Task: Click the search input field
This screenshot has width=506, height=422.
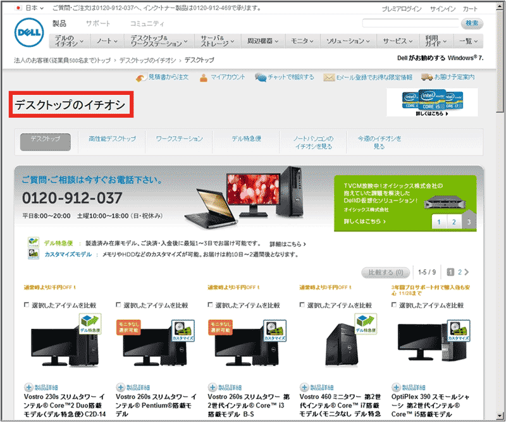Action: pos(410,23)
